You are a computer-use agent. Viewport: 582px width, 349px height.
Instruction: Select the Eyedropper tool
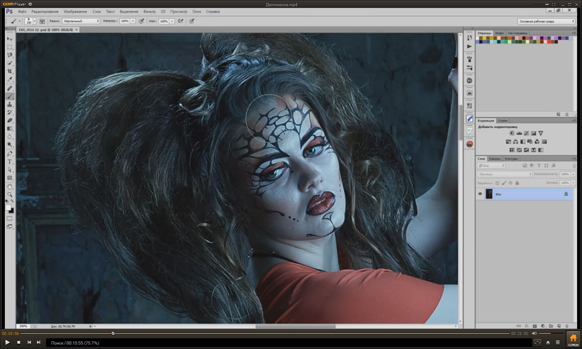(10, 79)
